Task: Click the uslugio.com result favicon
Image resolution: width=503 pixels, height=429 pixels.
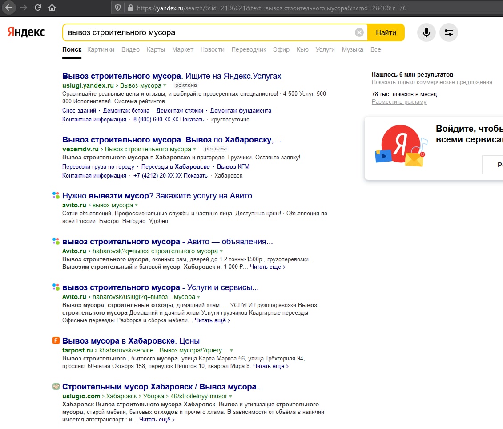Action: (56, 386)
